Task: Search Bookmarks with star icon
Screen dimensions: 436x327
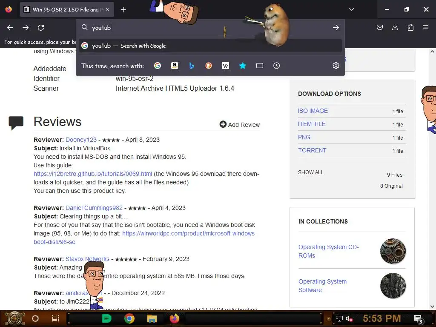Action: 242,66
